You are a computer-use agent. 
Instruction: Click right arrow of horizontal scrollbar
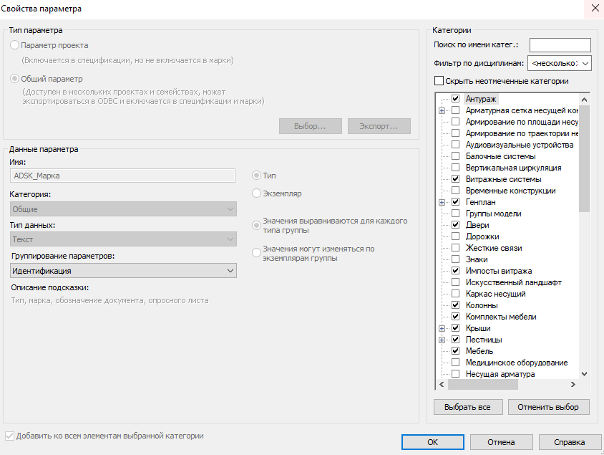point(573,385)
